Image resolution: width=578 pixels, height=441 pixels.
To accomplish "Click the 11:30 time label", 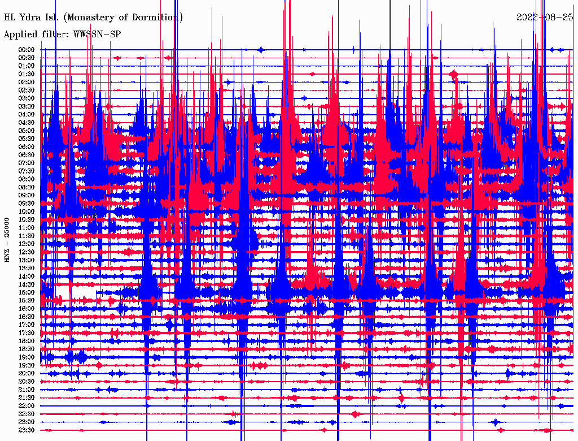I will coord(27,236).
